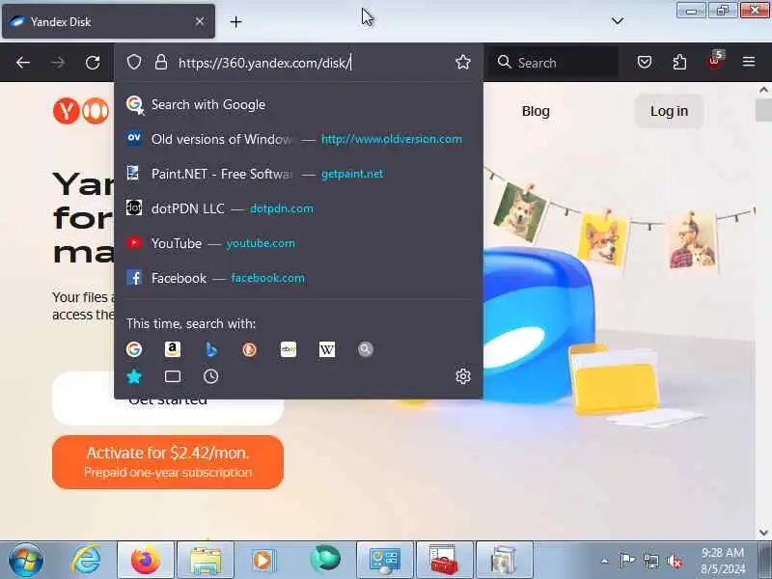
Task: Open the Windows Start menu
Action: point(26,560)
